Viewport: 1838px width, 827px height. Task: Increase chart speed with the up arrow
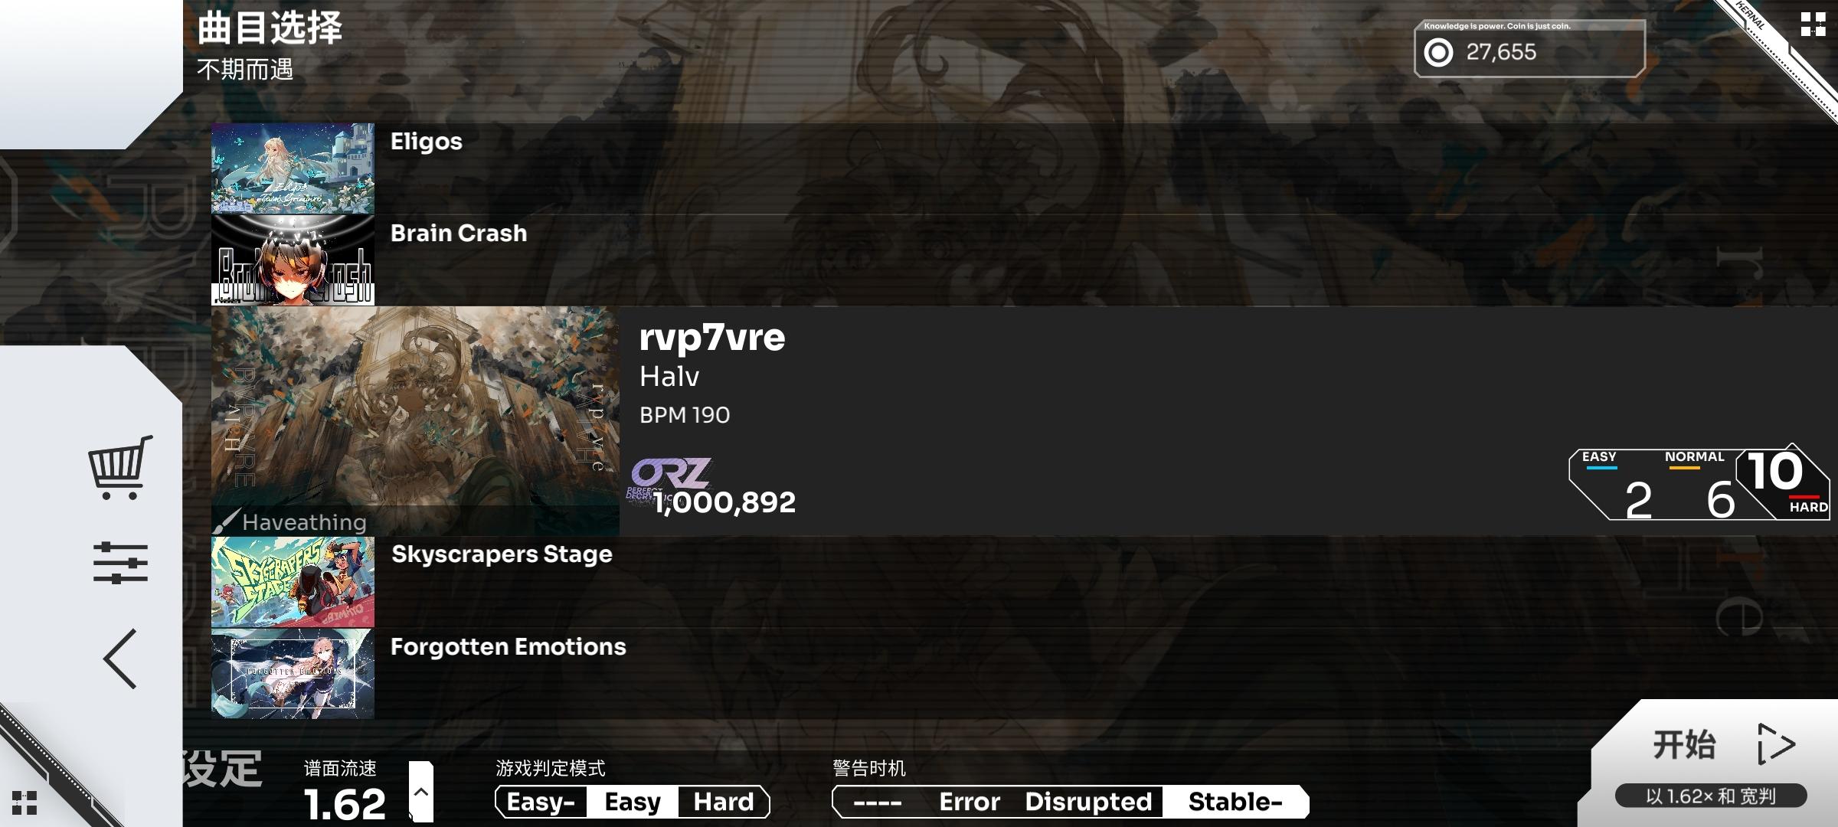click(420, 792)
